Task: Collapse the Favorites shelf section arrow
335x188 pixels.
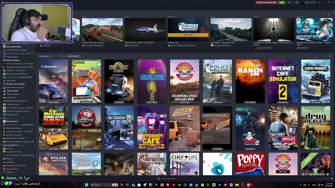Action: [330, 56]
